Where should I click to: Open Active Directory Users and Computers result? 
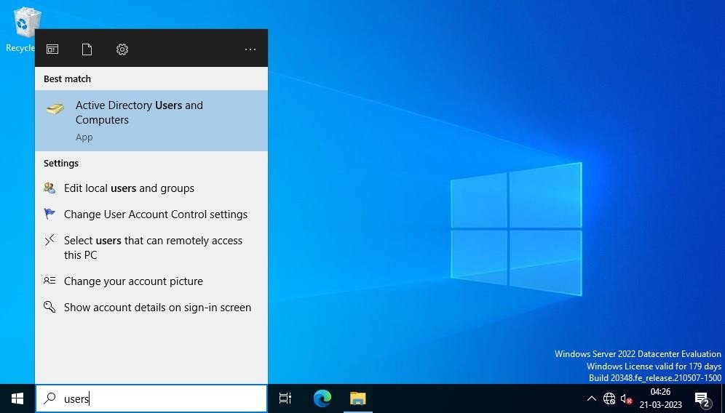coord(151,121)
